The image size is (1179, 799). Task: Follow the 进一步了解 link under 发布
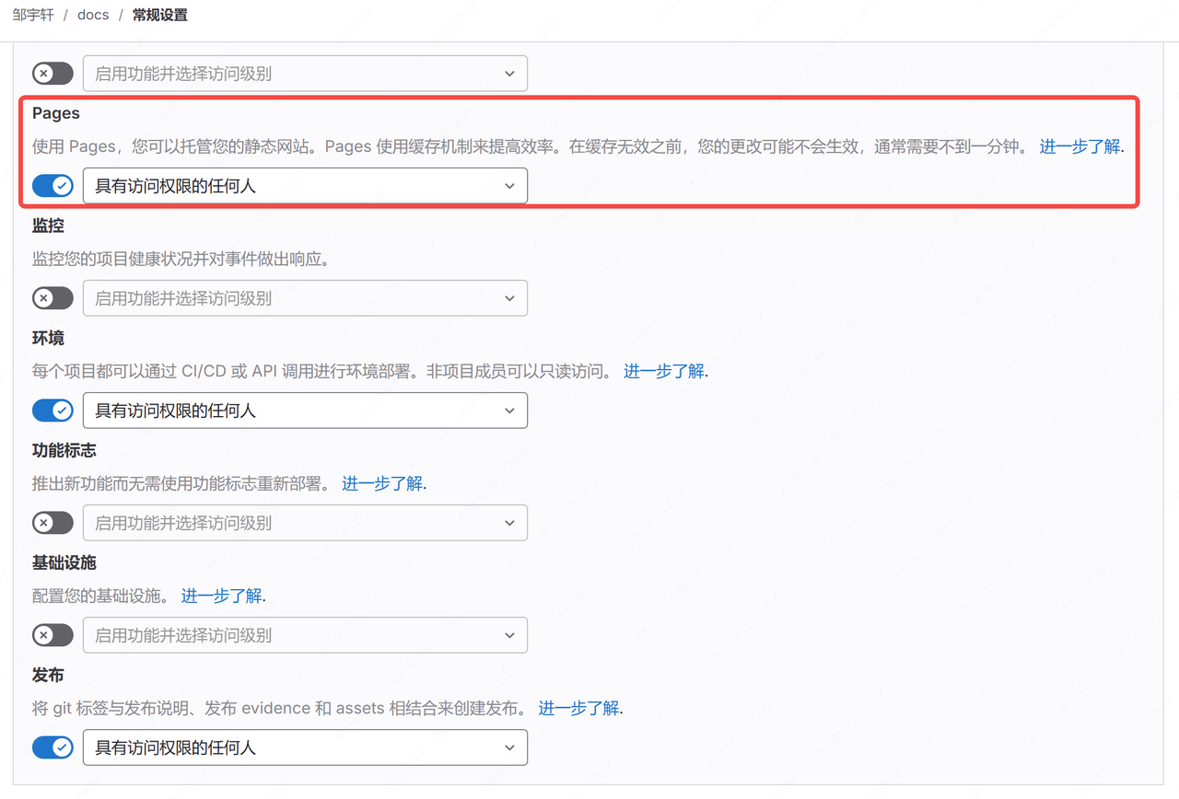[578, 708]
